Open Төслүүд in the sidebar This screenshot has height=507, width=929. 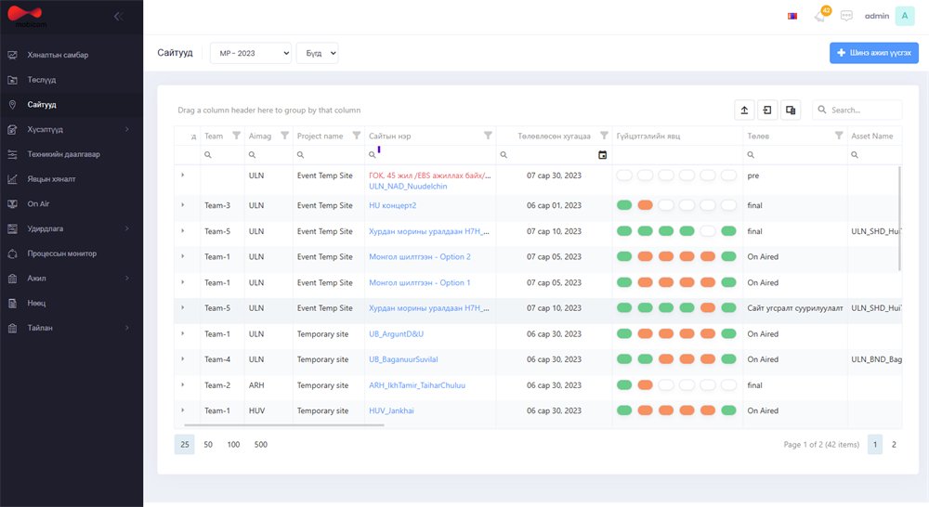[72, 79]
